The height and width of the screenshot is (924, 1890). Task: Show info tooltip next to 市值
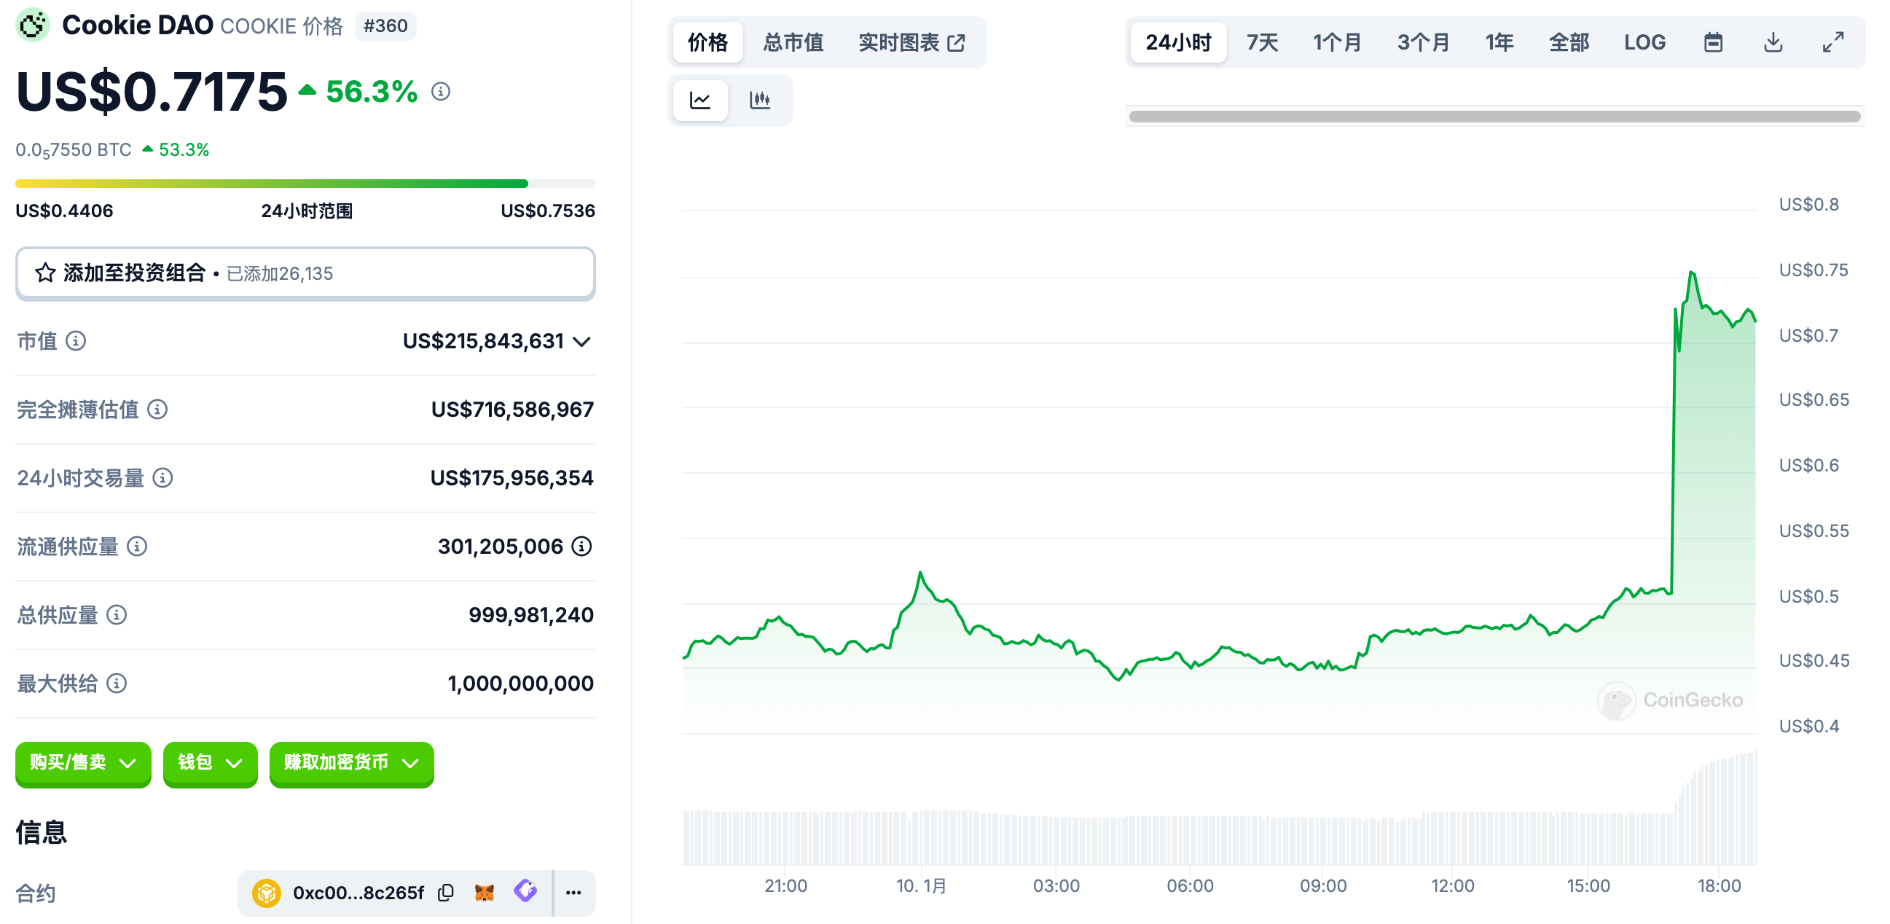pos(76,340)
